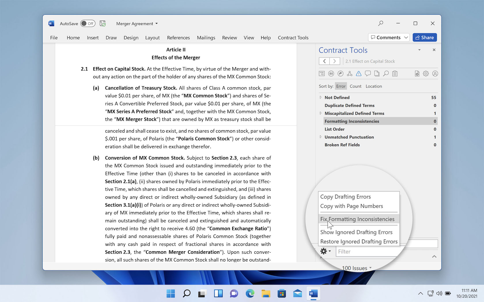The image size is (484, 302).
Task: Switch to the Mailings ribbon tab
Action: [206, 38]
